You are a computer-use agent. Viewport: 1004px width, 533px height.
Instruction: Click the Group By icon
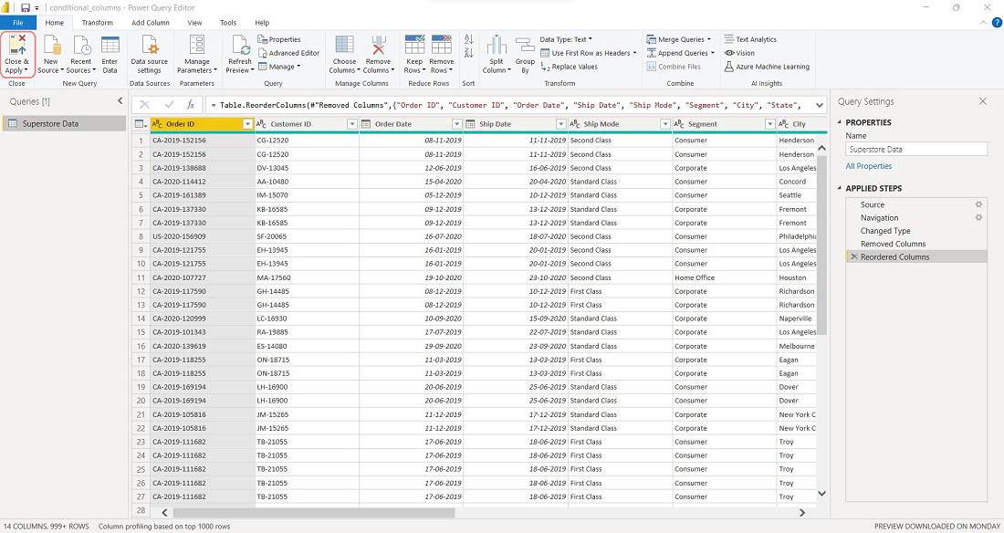525,46
